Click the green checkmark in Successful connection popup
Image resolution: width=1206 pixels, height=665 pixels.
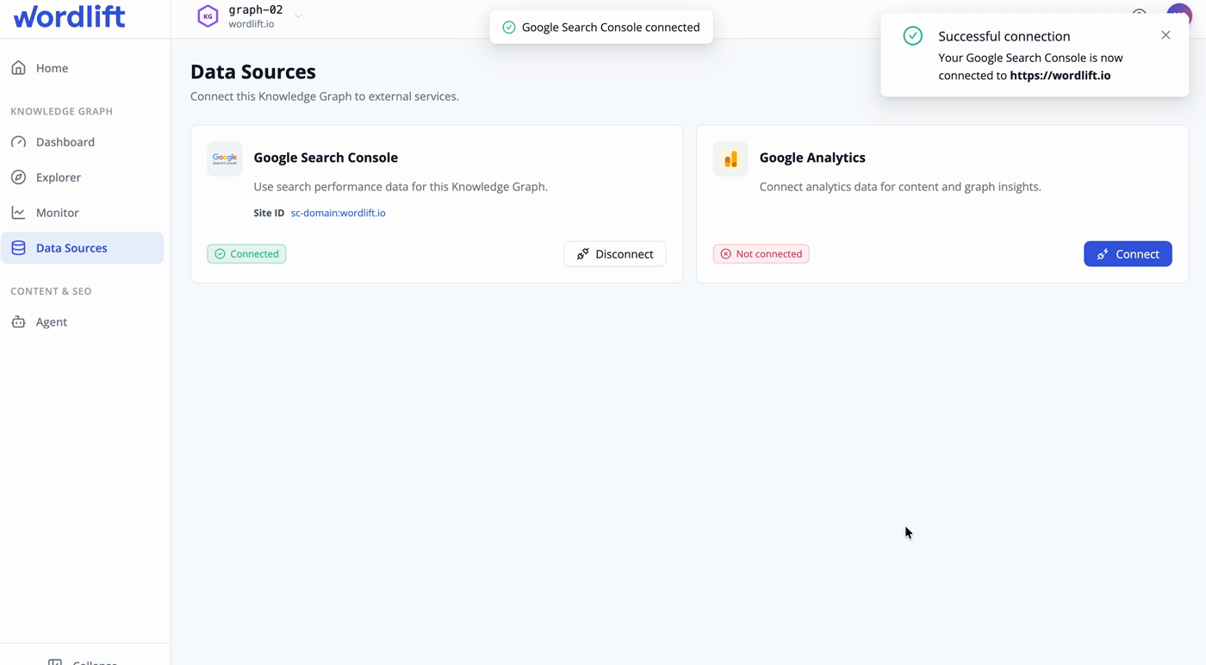[913, 36]
